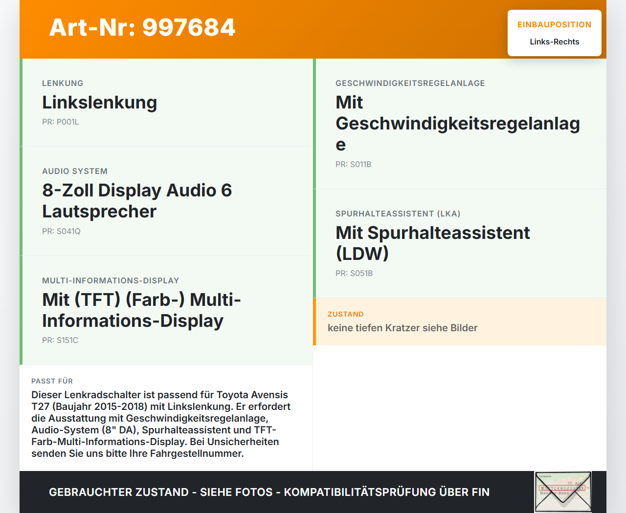626x513 pixels.
Task: Click the AUDIO SYSTEM label
Action: [75, 171]
